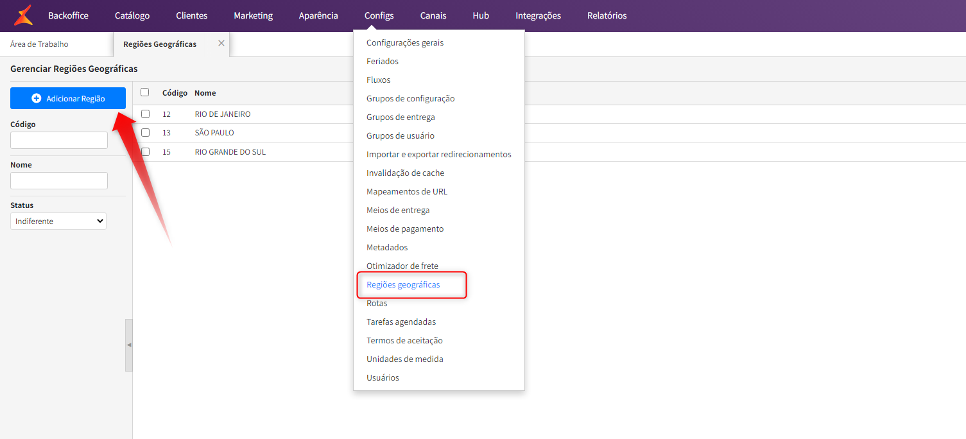Close the Regiões Geográficas tab
The width and height of the screenshot is (966, 439).
[221, 43]
